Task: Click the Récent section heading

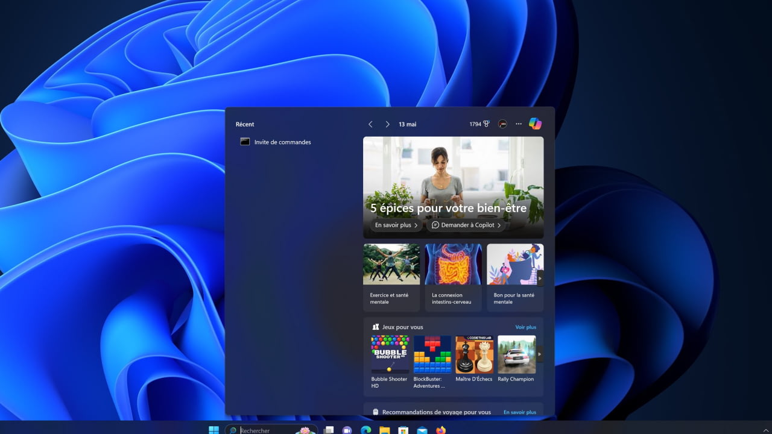Action: (x=245, y=124)
